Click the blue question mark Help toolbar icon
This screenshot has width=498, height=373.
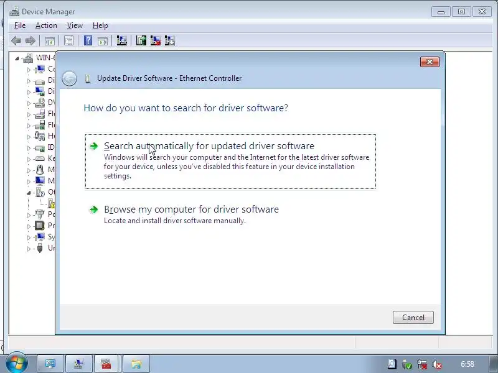point(88,40)
